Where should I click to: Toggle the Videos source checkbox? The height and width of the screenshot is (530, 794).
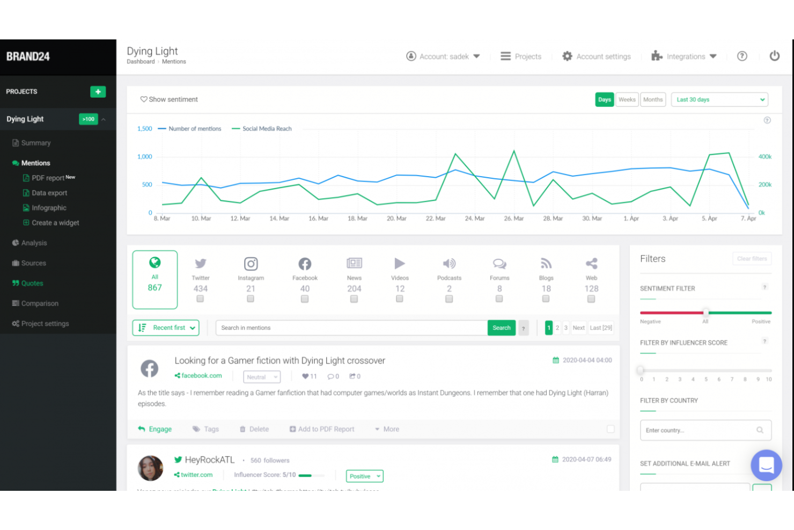point(400,299)
